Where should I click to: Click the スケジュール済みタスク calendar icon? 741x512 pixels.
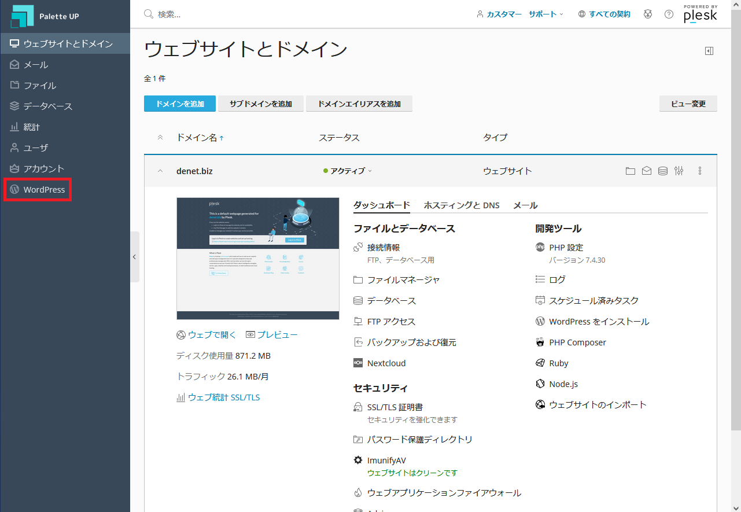[540, 300]
